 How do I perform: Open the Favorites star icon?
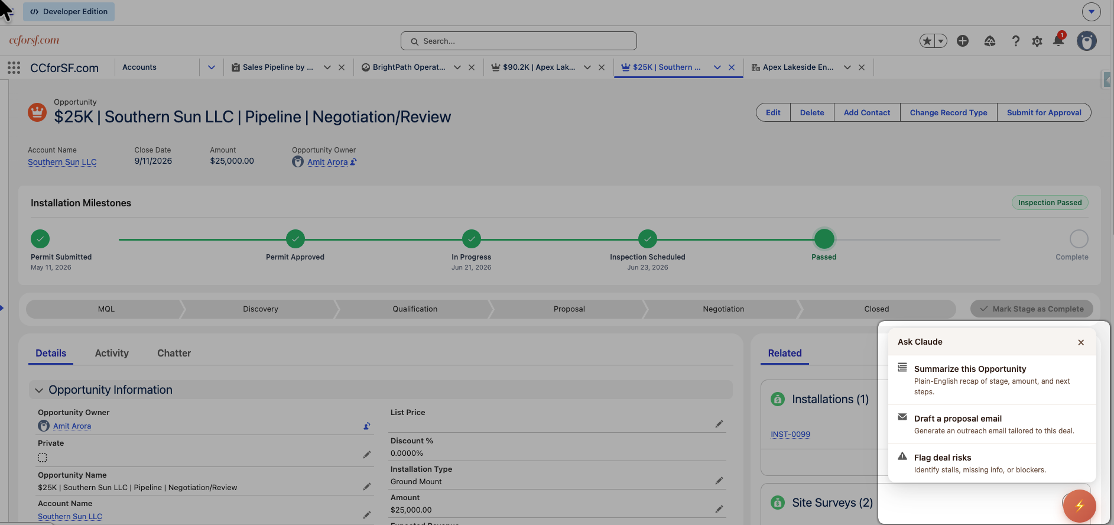point(927,41)
